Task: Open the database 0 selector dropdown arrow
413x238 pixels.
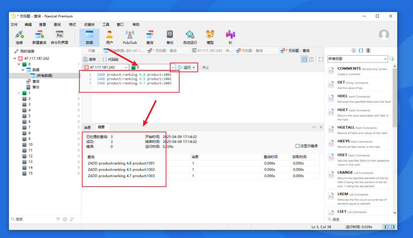Action: tap(173, 67)
